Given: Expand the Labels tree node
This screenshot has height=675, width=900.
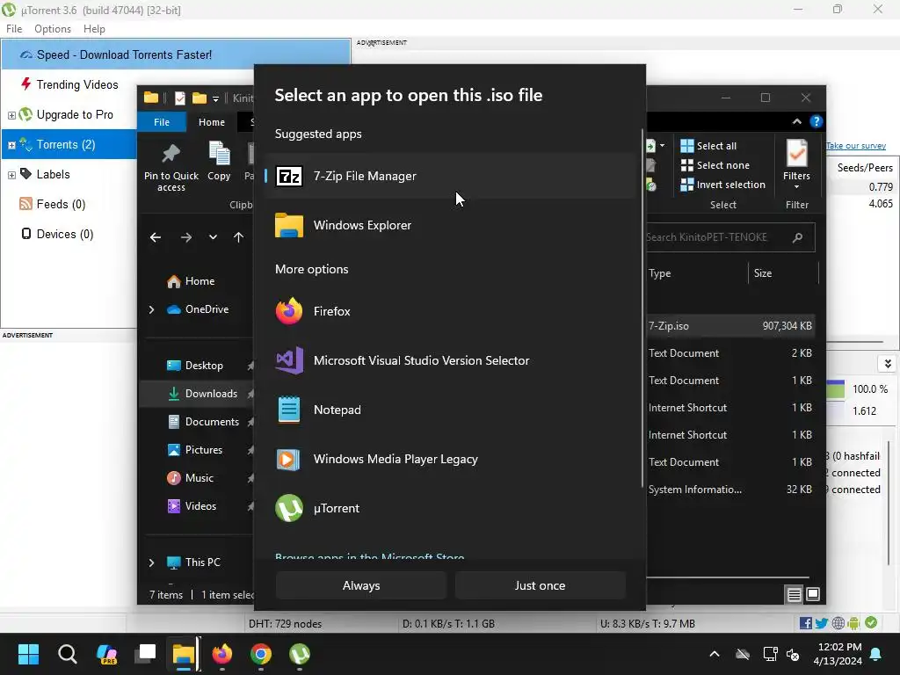Looking at the screenshot, I should 11,175.
